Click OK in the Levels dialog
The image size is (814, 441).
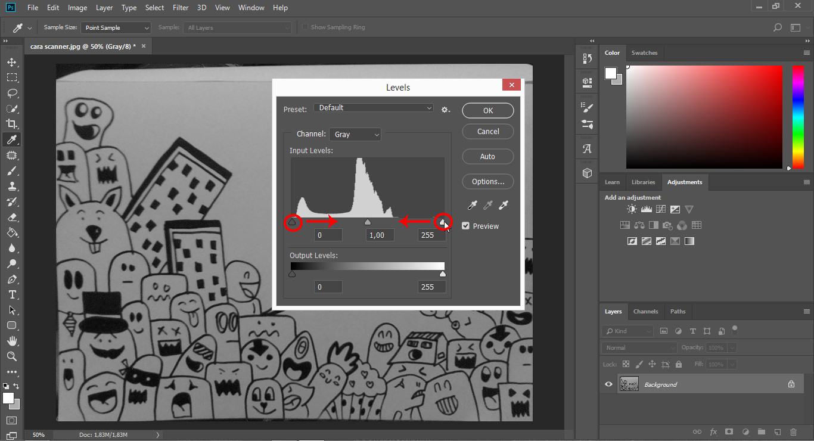coord(488,110)
